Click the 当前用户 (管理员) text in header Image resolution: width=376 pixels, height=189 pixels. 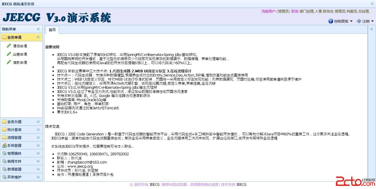pyautogui.click(x=276, y=11)
